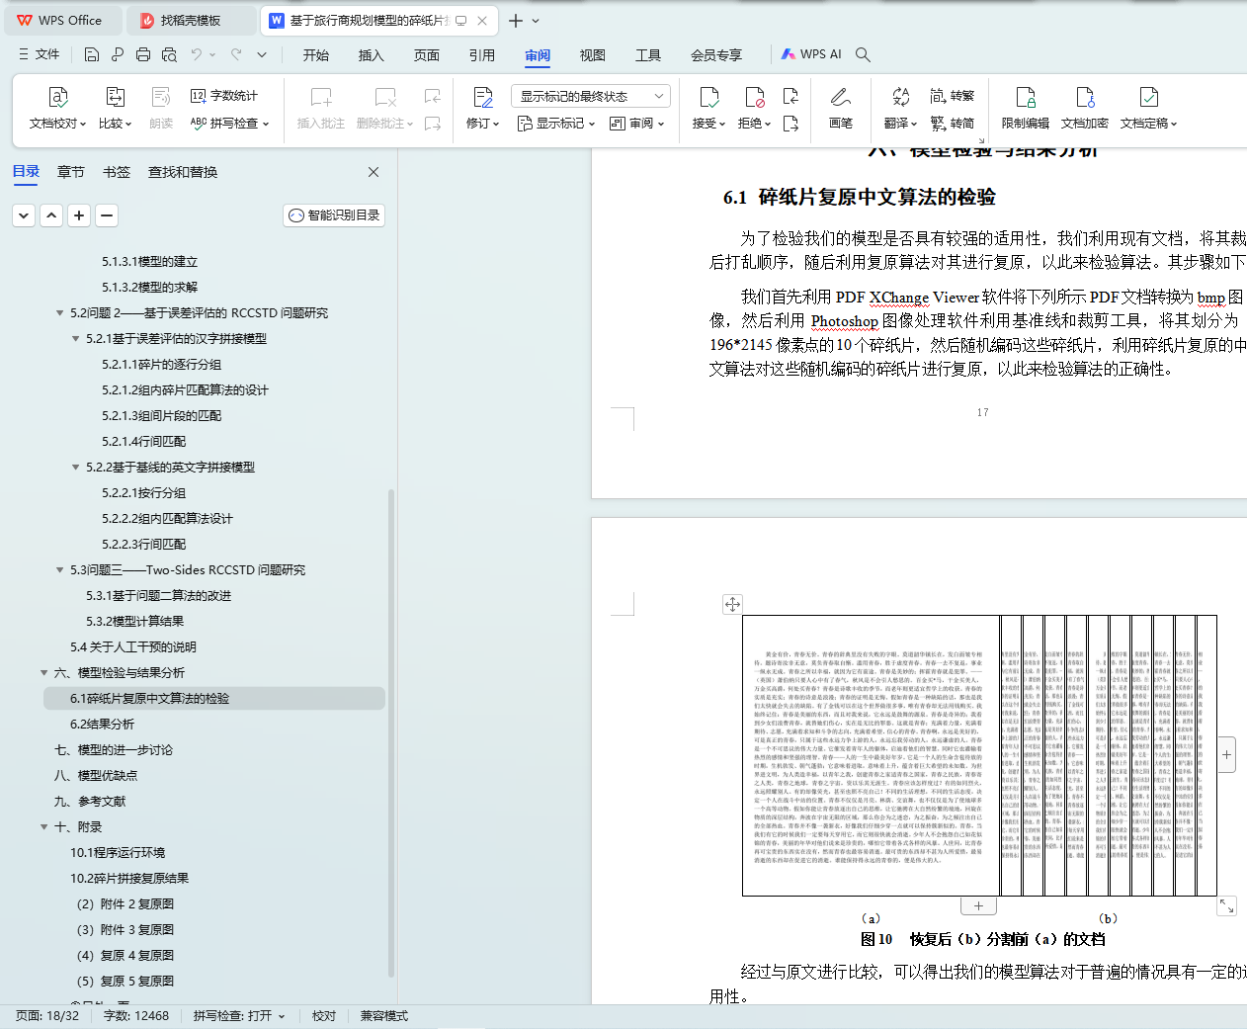Click the save icon in quick toolbar
1247x1029 pixels.
point(92,54)
